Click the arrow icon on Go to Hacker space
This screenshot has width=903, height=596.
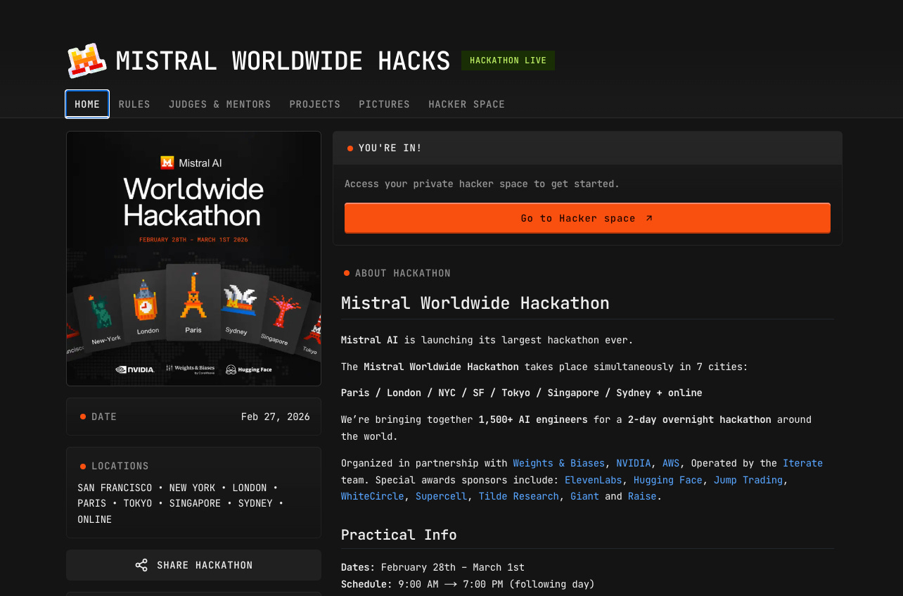[x=649, y=218]
